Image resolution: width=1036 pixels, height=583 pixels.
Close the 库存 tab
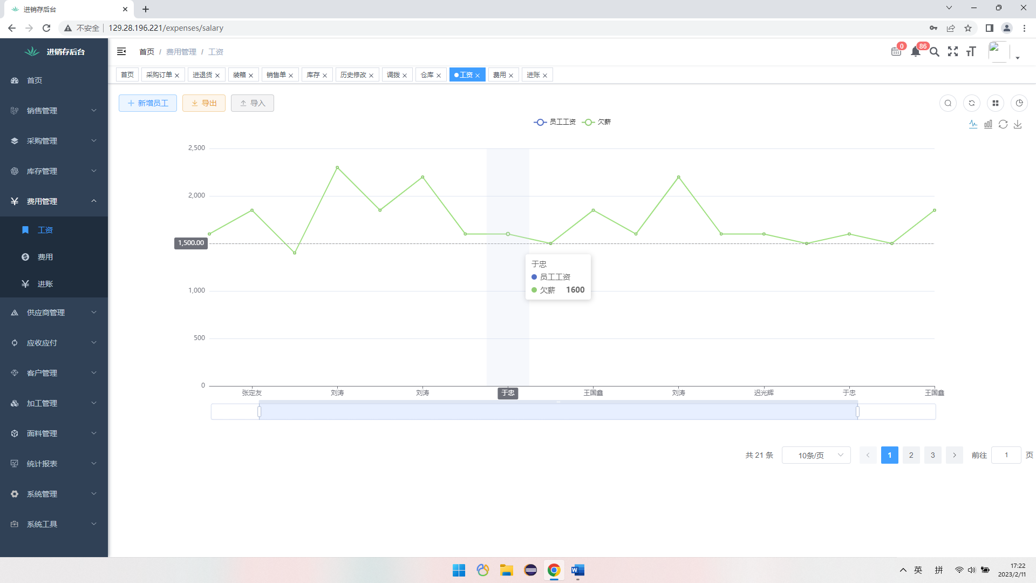point(325,76)
